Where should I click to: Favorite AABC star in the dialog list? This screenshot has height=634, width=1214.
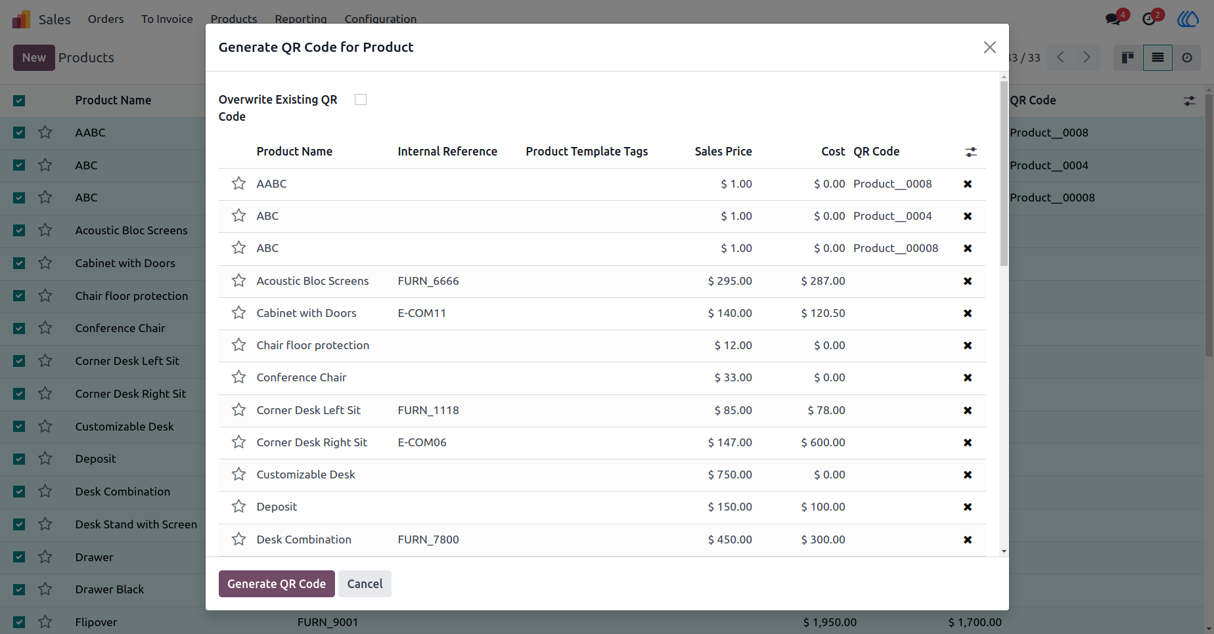238,184
